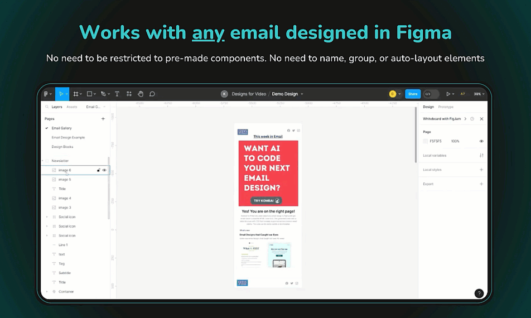The height and width of the screenshot is (318, 531).
Task: Click Whiteboard with FigJam link
Action: (442, 119)
